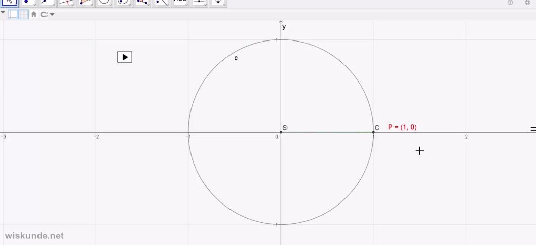Viewport: 536px width, 245px height.
Task: Expand the Line tool's submenu arrow
Action: click(54, 5)
